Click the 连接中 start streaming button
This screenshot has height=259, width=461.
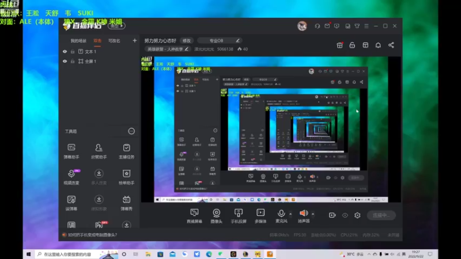[381, 215]
